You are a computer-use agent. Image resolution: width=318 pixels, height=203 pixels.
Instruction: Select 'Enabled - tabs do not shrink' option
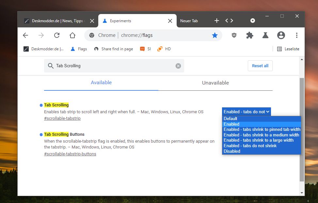[250, 146]
